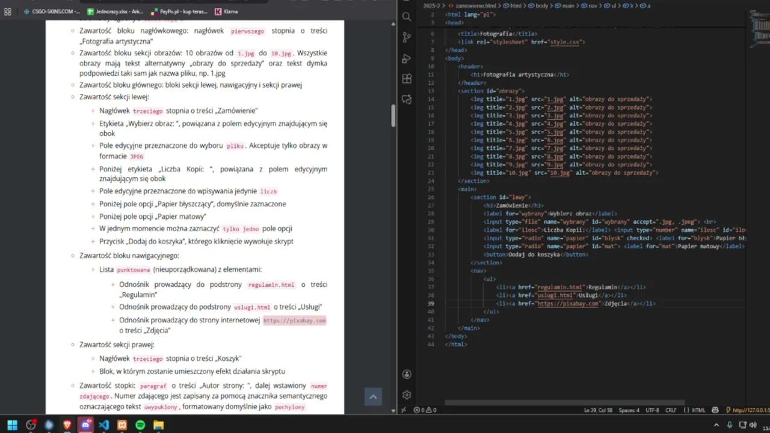
Task: Click the style.css link in the code
Action: pyautogui.click(x=566, y=42)
